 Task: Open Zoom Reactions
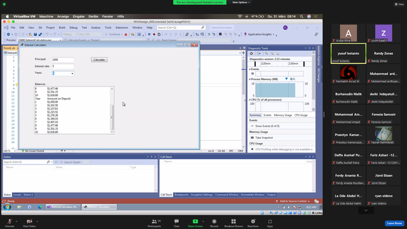253,223
